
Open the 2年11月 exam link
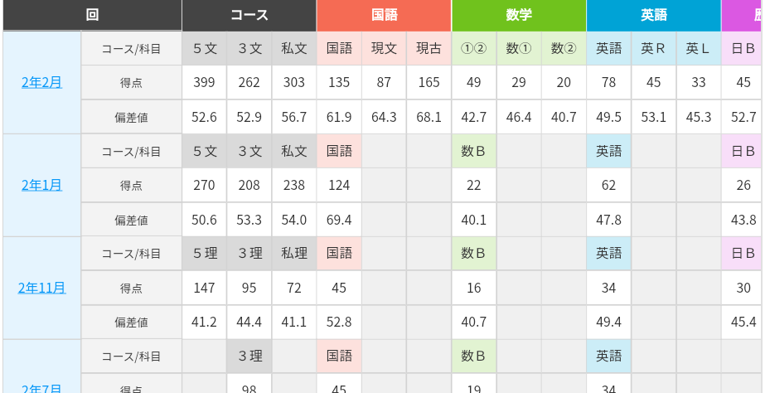point(41,288)
